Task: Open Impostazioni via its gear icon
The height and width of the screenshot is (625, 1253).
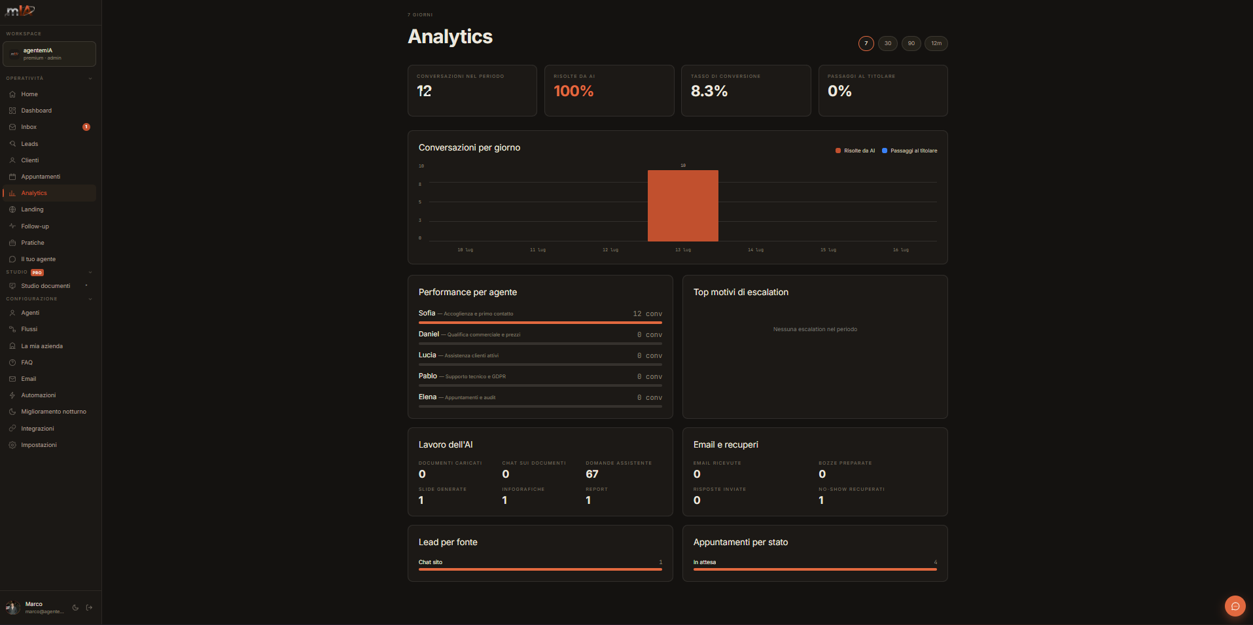Action: coord(12,445)
